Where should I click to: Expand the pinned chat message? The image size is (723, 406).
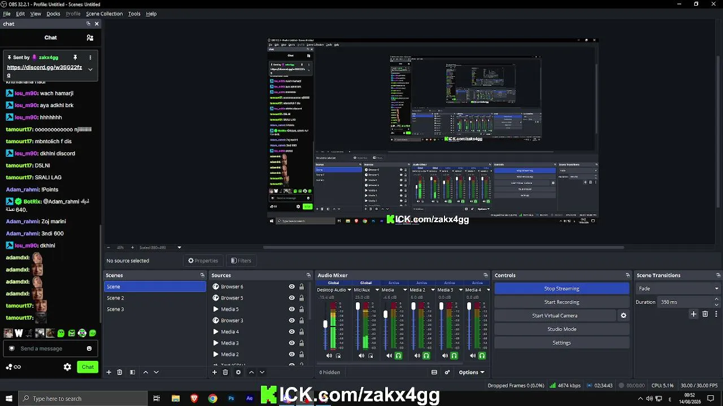[90, 69]
